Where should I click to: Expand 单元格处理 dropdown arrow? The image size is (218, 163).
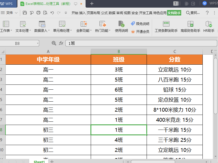(x=71, y=30)
